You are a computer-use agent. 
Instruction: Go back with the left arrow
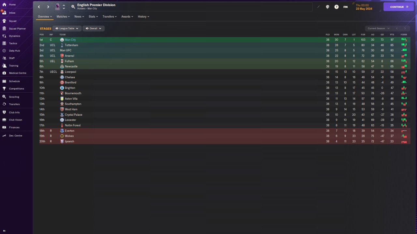(x=39, y=7)
